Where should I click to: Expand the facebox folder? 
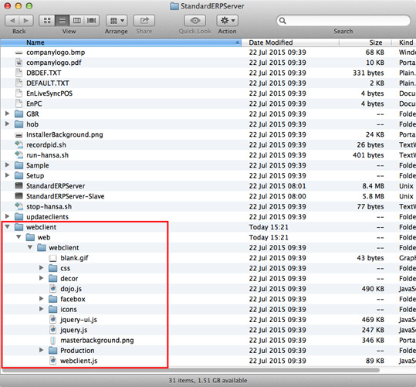(x=42, y=299)
